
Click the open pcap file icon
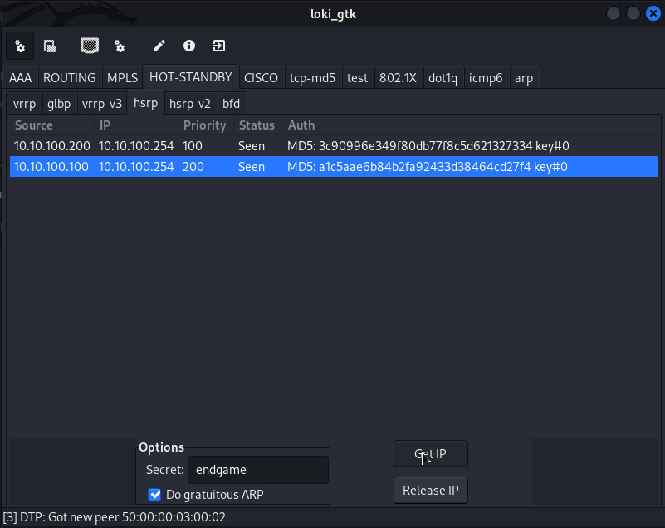(x=50, y=46)
